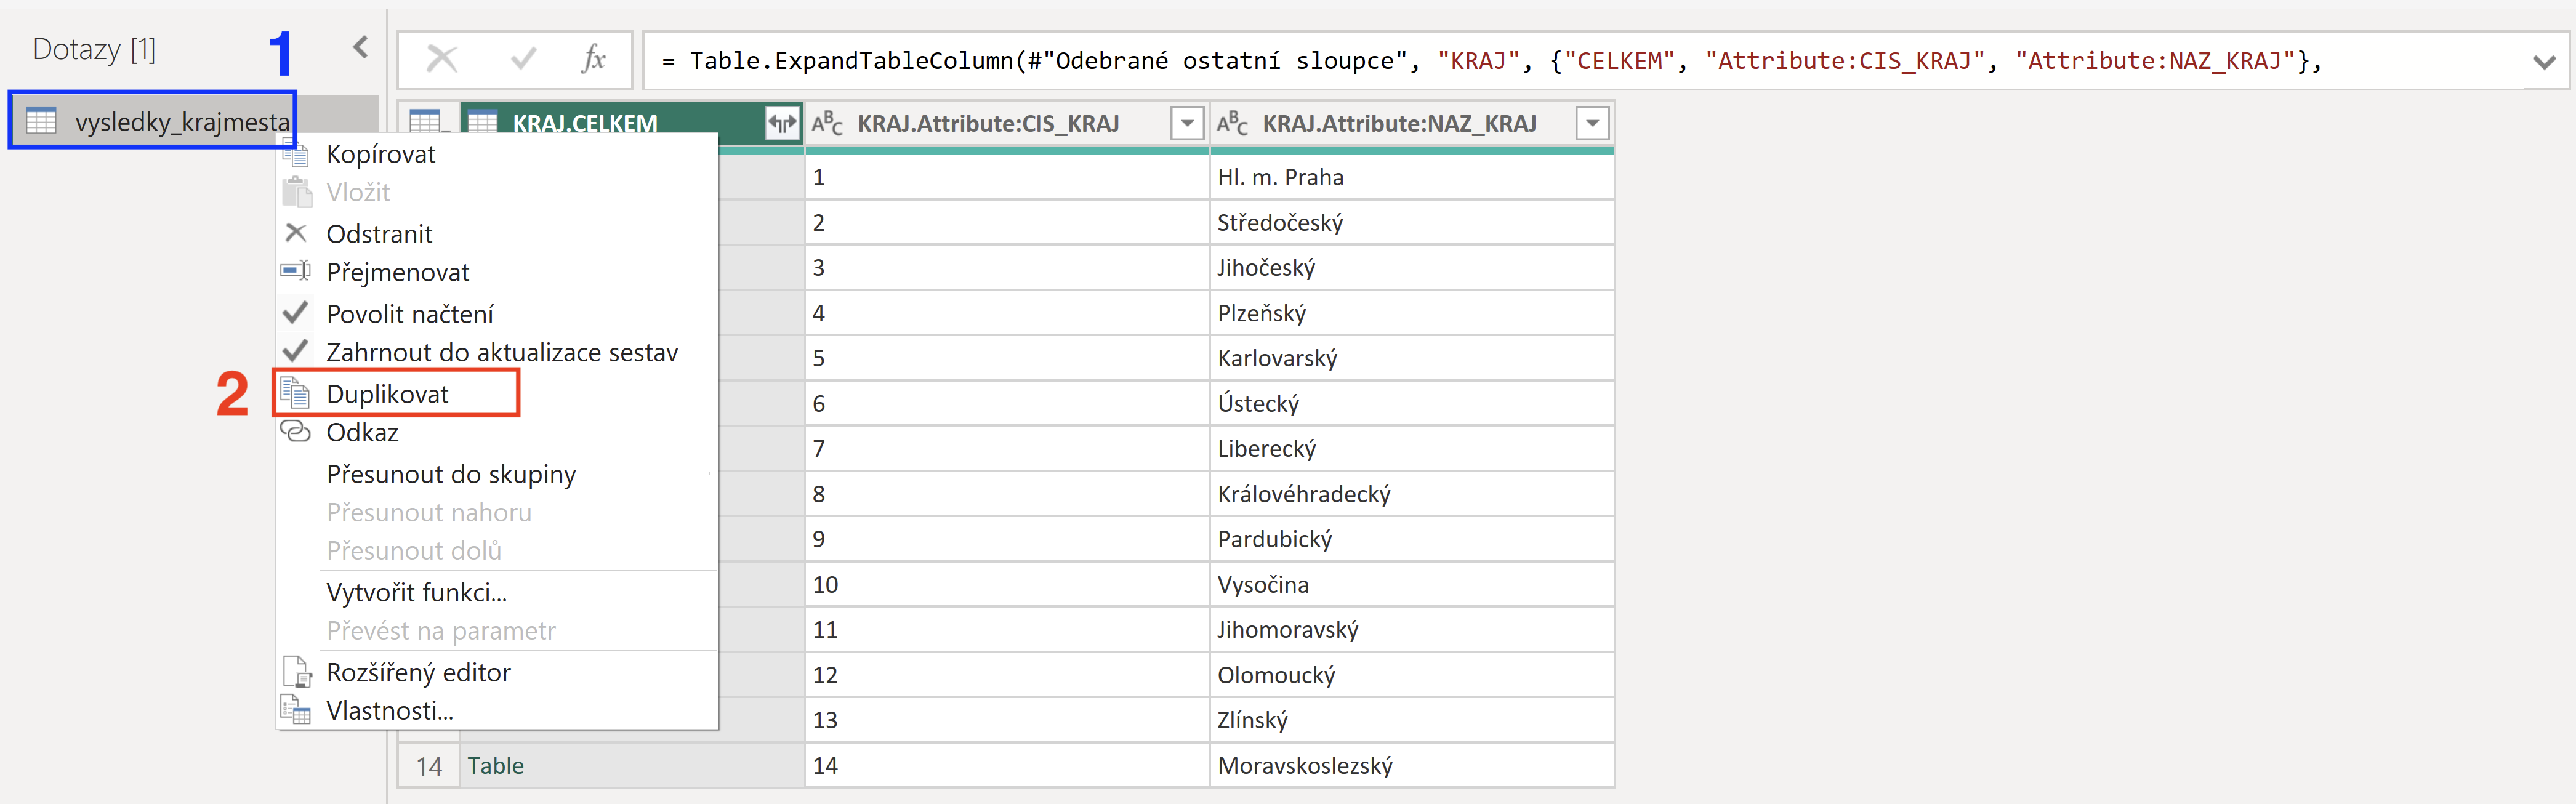Click the ABC type icon of KRAJ.Attribute:CIS_KRAJ
The width and height of the screenshot is (2576, 804).
tap(827, 123)
